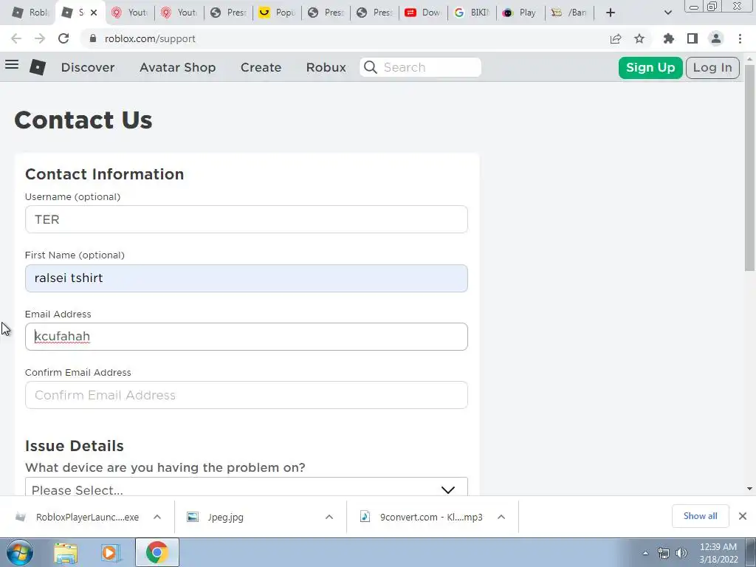The width and height of the screenshot is (756, 567).
Task: Close the active Support tab
Action: (94, 13)
